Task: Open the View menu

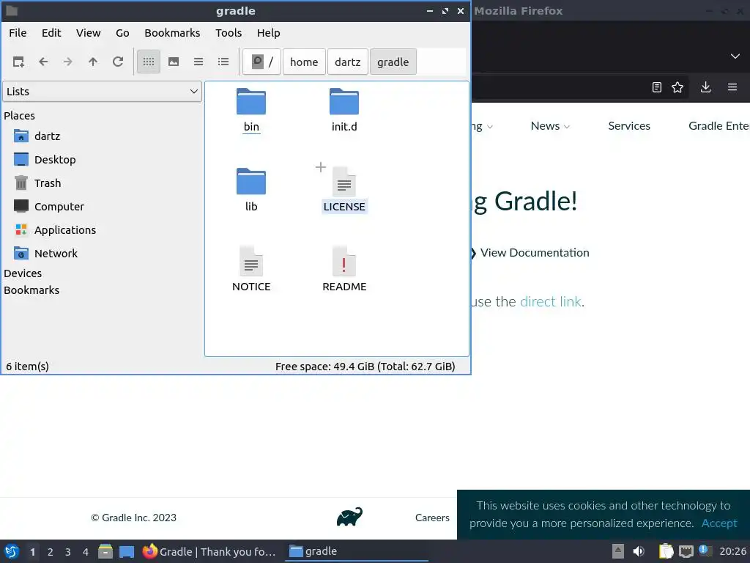Action: coord(89,33)
